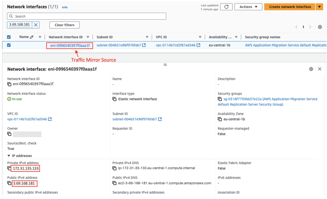Click the In-use status text

click(x=17, y=99)
